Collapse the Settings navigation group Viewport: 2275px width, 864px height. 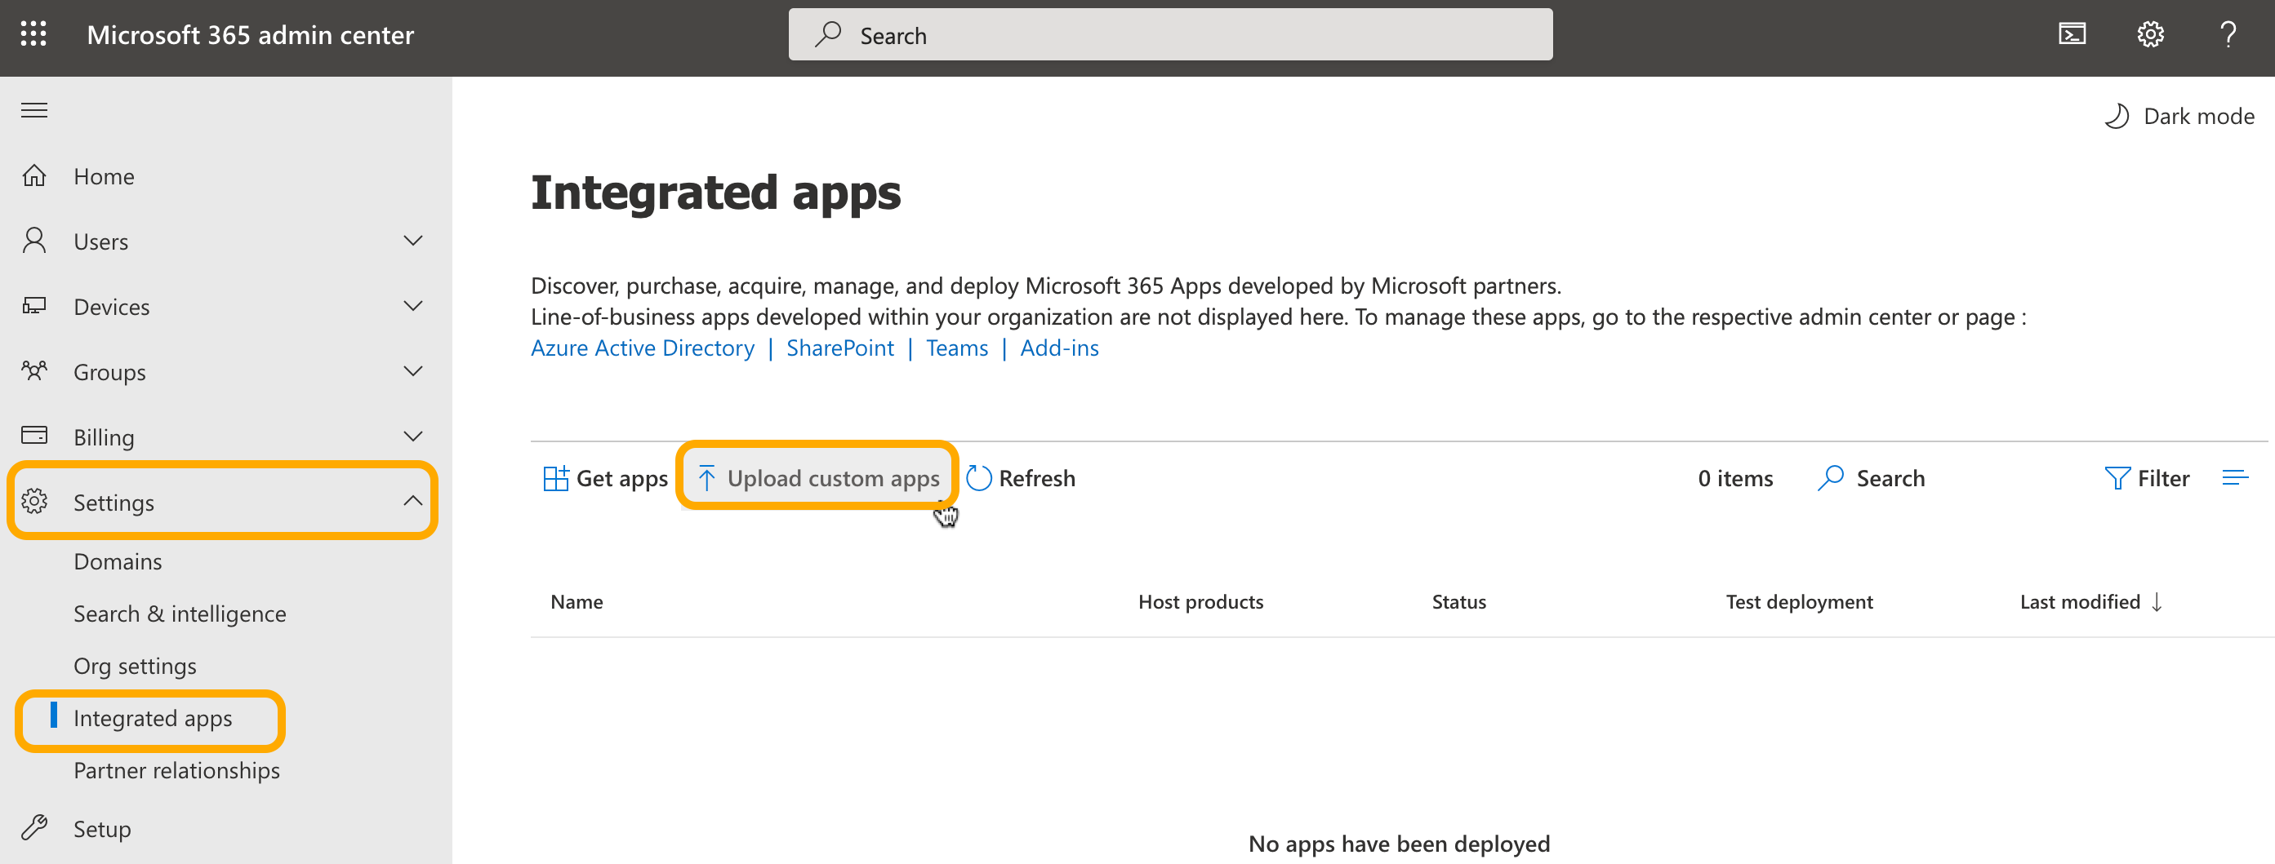click(x=412, y=501)
